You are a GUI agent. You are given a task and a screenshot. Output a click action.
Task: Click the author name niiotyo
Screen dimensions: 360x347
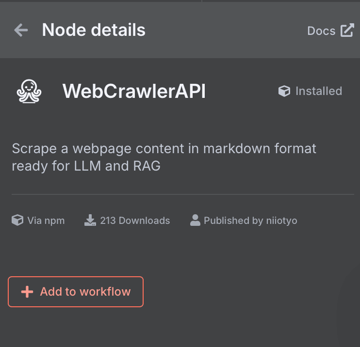tap(281, 221)
